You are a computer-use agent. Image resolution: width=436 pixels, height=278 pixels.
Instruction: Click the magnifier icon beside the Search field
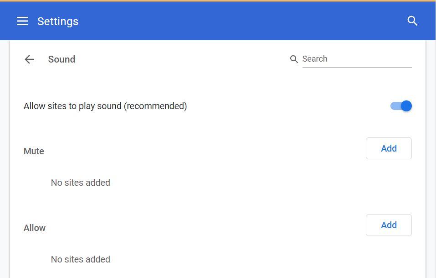tap(294, 59)
